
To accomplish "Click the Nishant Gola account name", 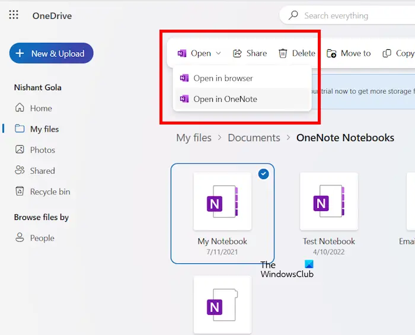I will [38, 87].
